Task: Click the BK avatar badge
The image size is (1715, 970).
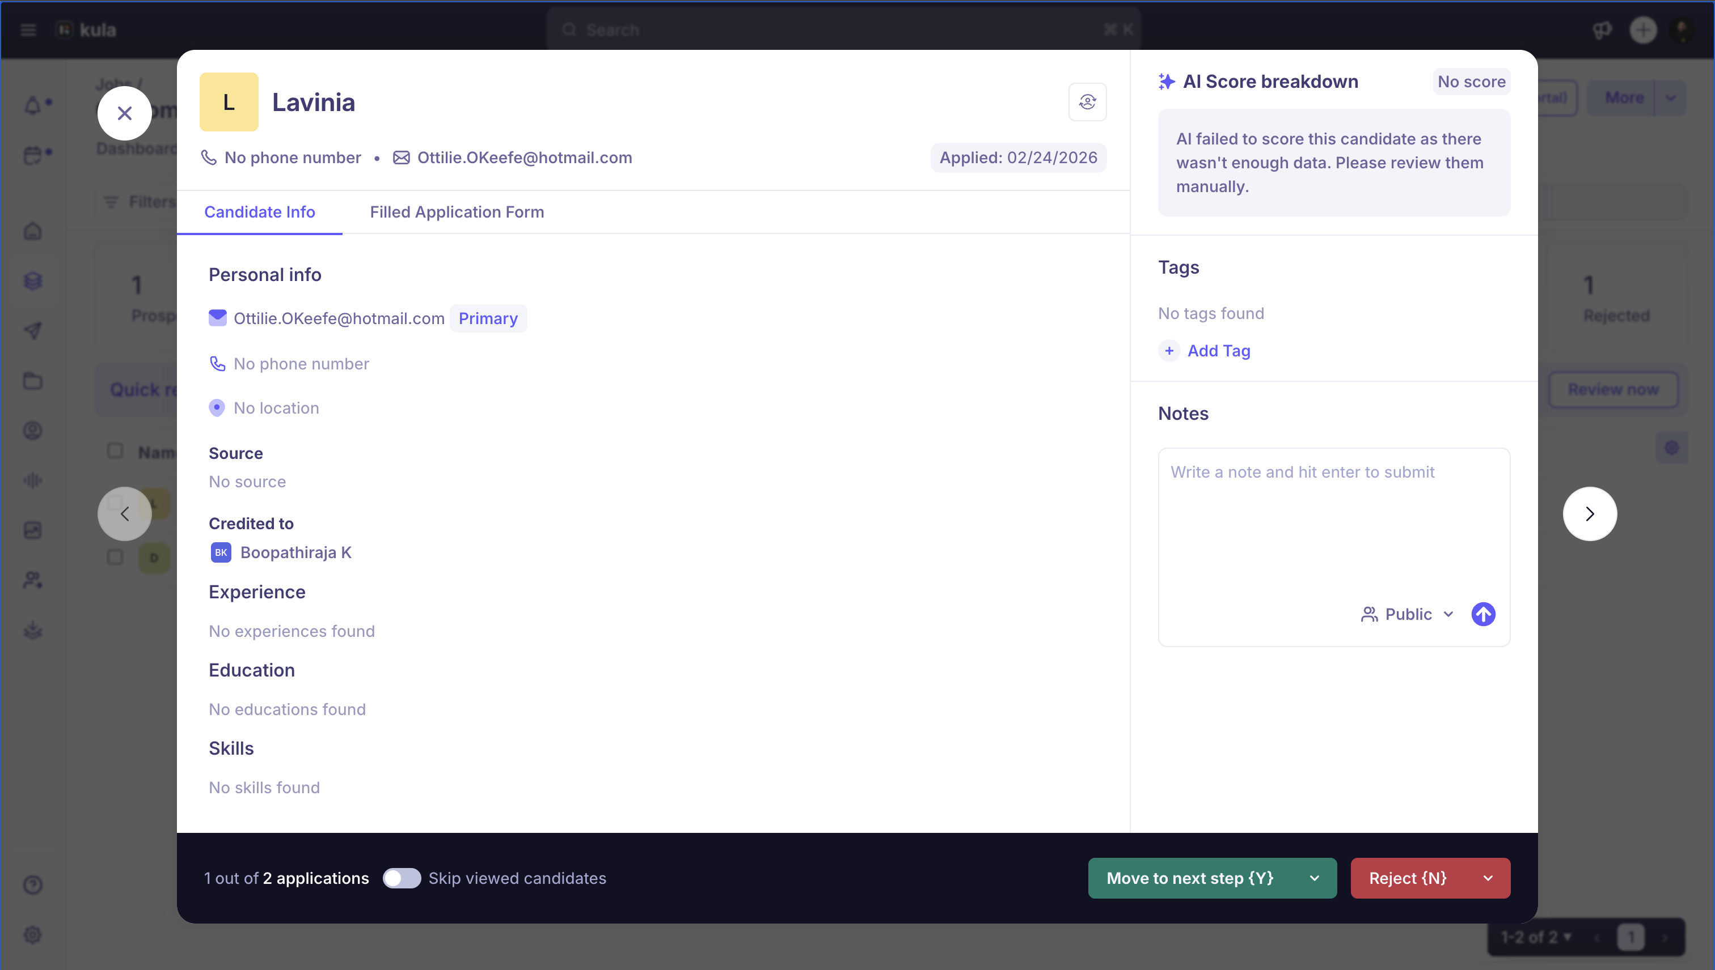Action: pyautogui.click(x=221, y=552)
